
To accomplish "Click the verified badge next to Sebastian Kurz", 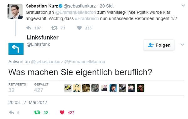I will [61, 6].
